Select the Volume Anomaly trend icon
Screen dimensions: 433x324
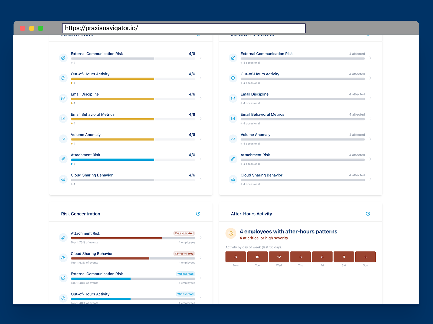click(x=63, y=139)
